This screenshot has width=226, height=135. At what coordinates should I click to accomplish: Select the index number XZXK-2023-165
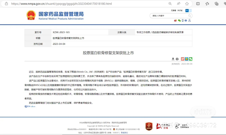point(61,32)
